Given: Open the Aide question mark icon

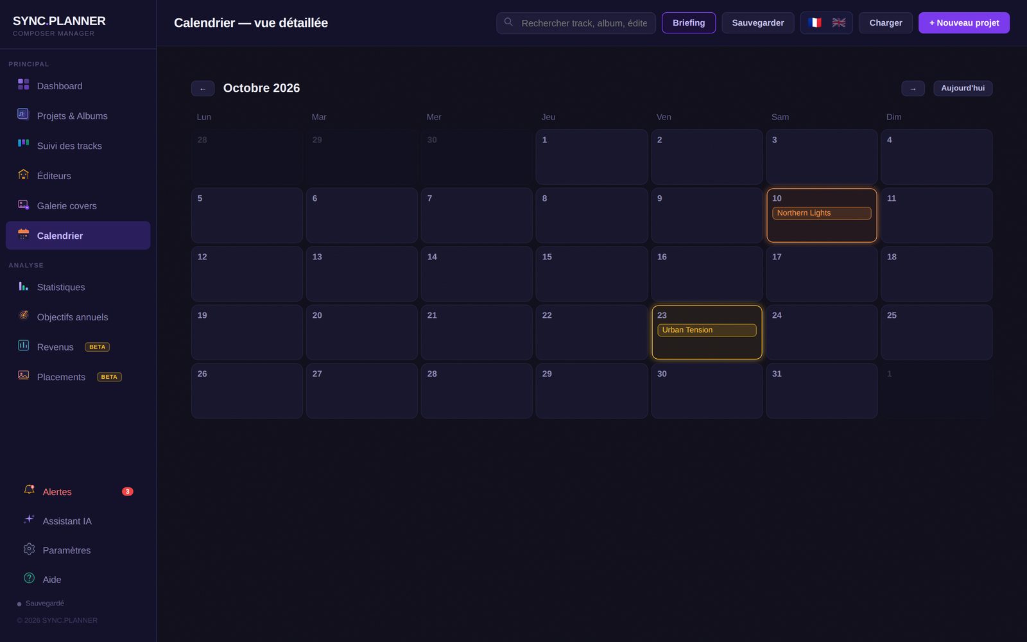Looking at the screenshot, I should pos(29,578).
